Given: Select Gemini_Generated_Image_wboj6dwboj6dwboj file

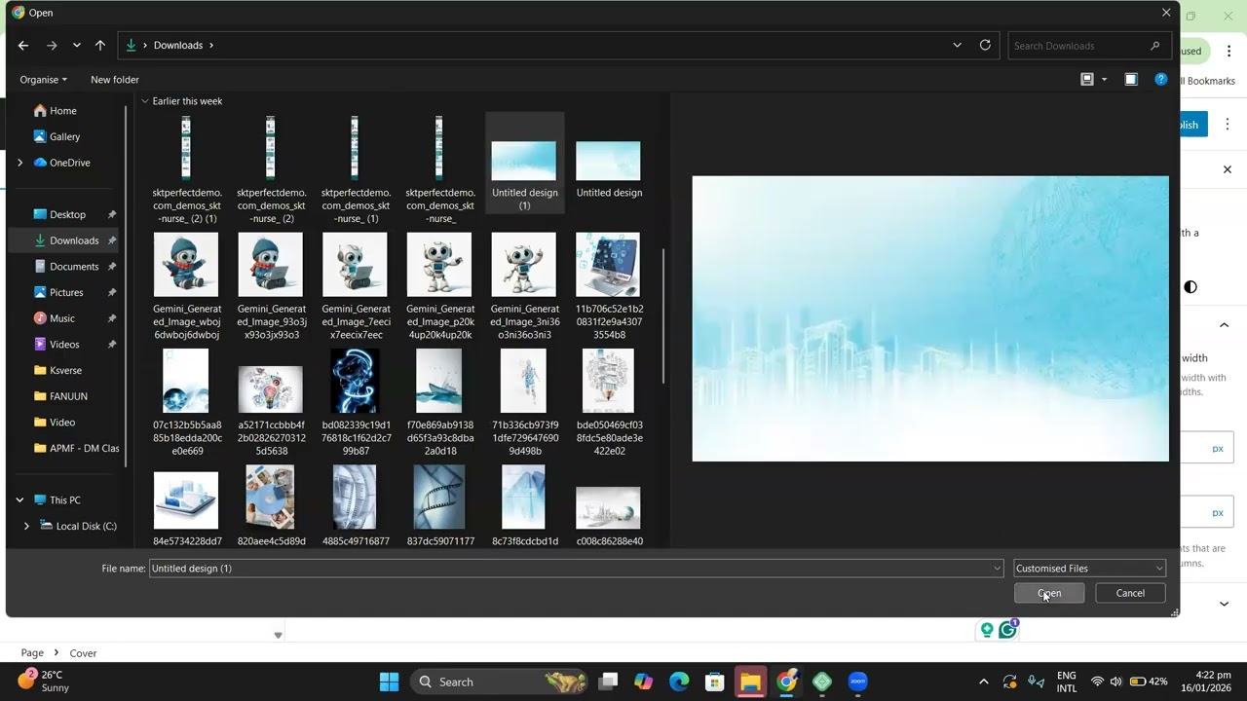Looking at the screenshot, I should click(186, 287).
